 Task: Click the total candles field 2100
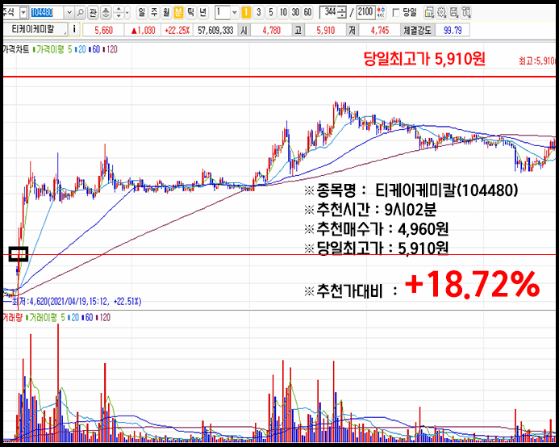click(365, 13)
